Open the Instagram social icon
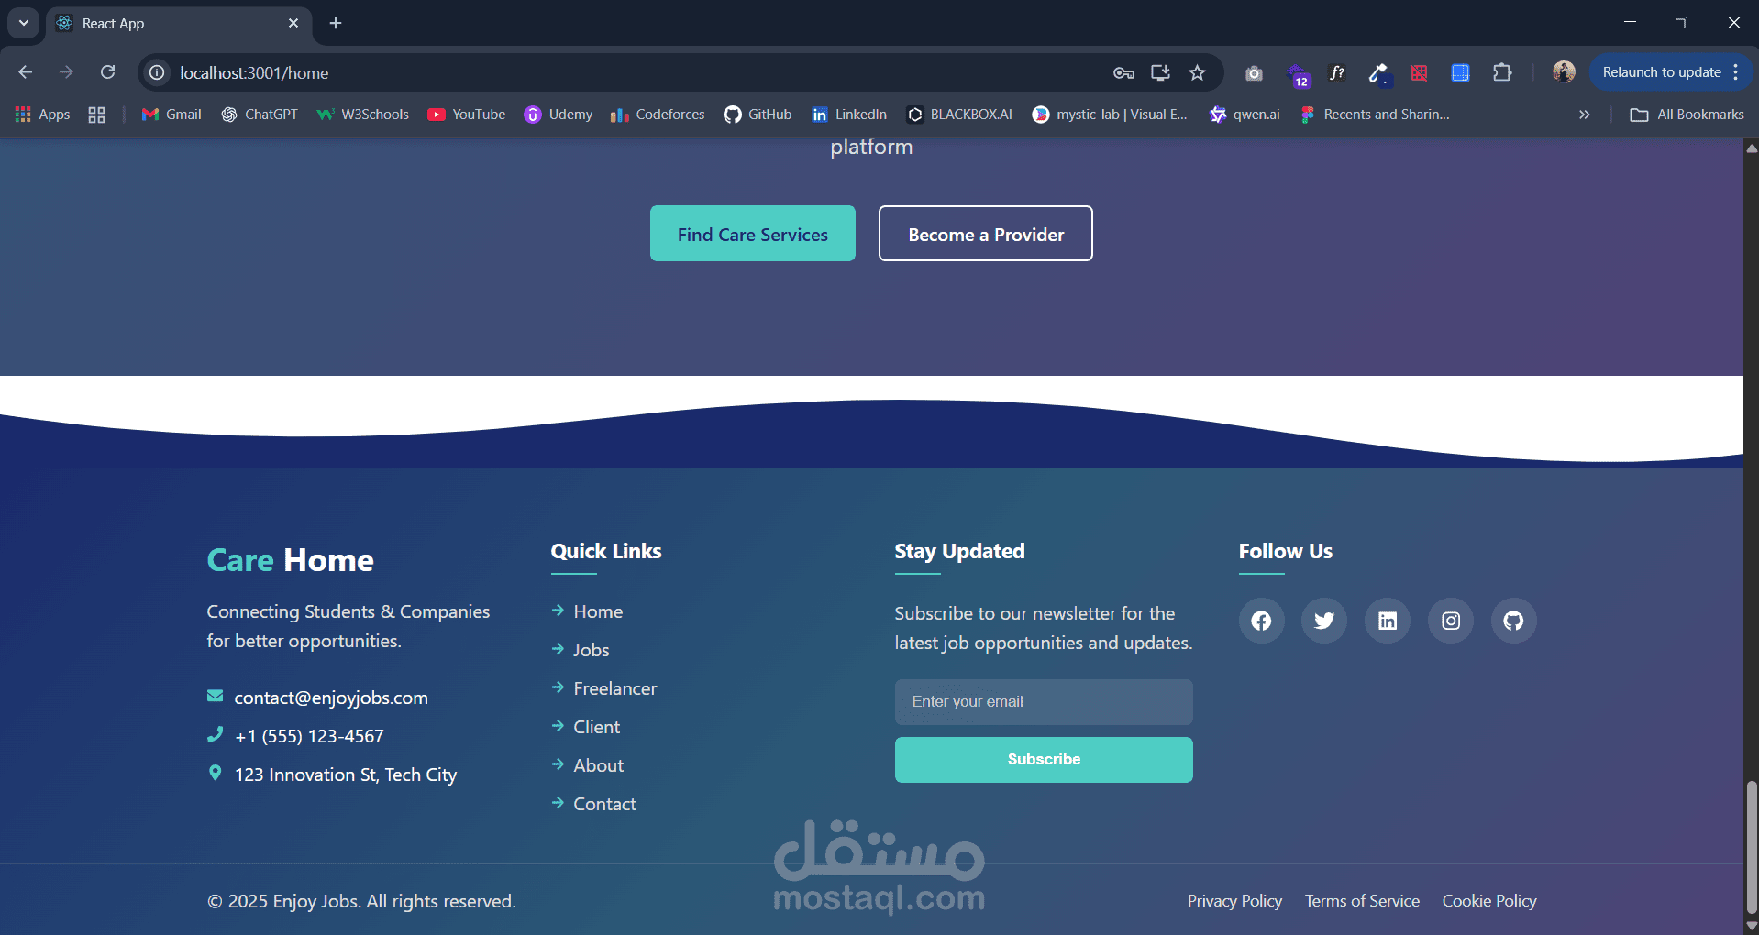The image size is (1759, 935). point(1451,621)
